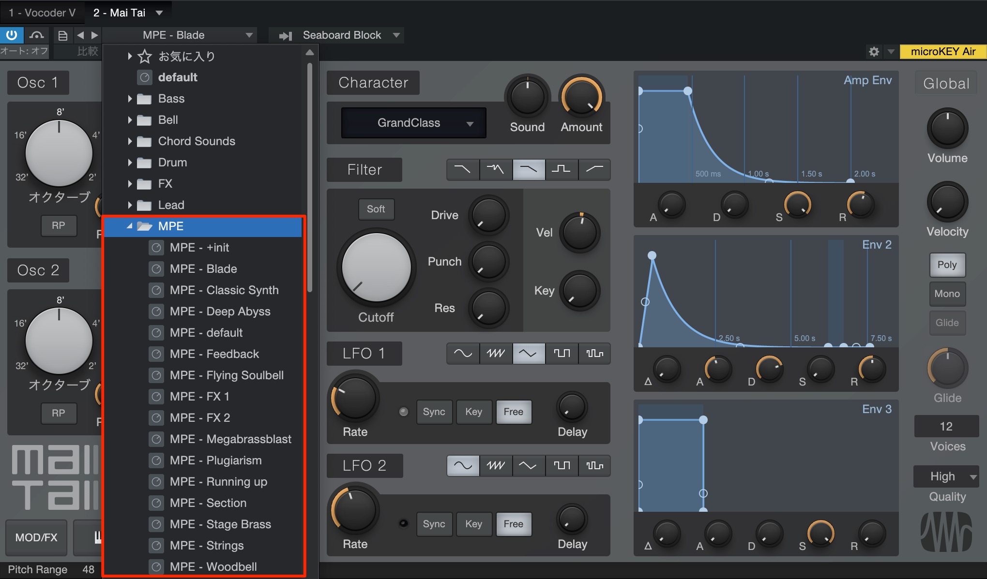
Task: Go to previous preset arrow
Action: (80, 35)
